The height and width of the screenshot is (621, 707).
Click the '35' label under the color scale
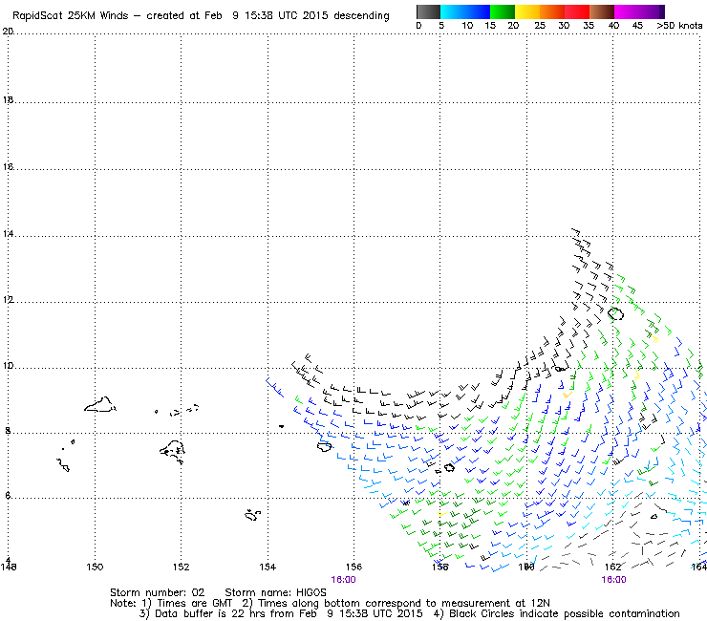click(x=589, y=26)
